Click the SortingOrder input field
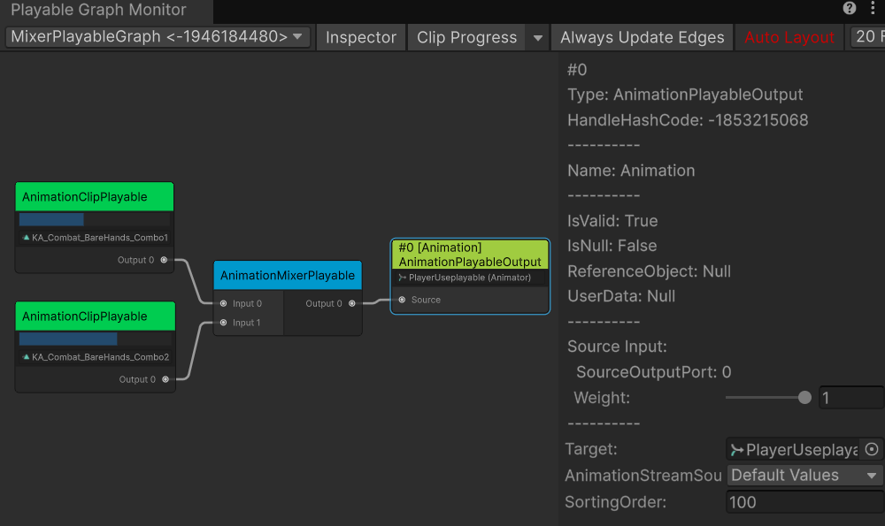 (x=804, y=502)
